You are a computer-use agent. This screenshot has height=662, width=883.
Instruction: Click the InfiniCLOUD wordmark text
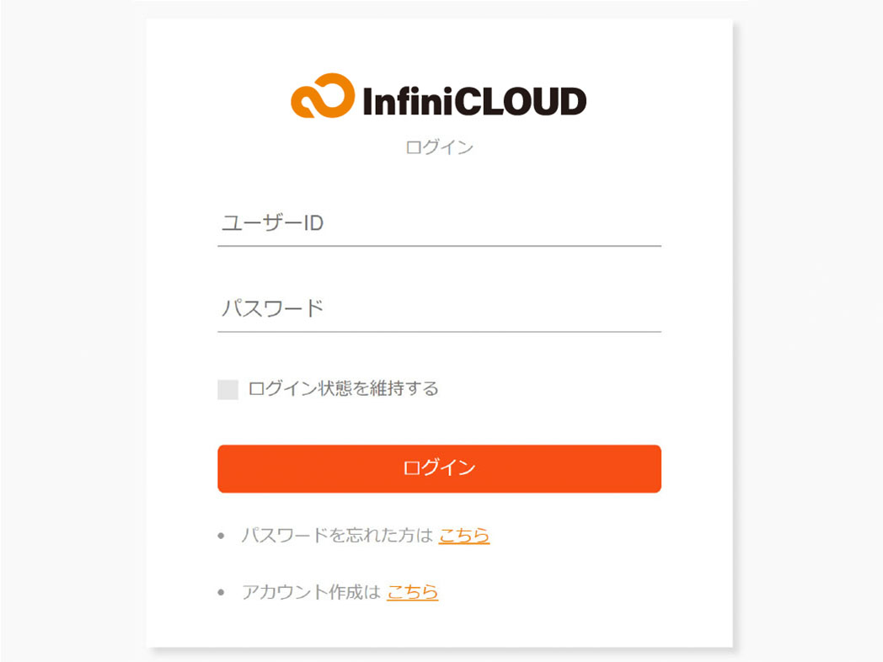tap(474, 101)
